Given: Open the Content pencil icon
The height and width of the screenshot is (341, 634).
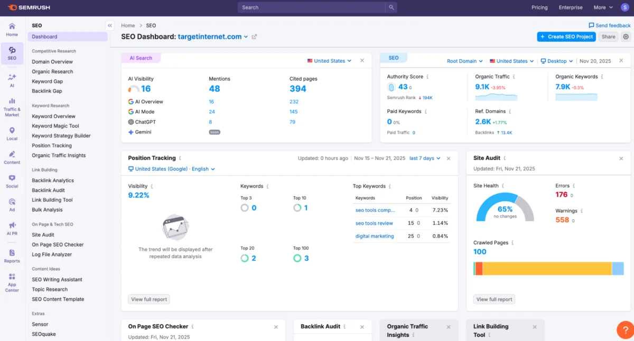Looking at the screenshot, I should pos(12,158).
